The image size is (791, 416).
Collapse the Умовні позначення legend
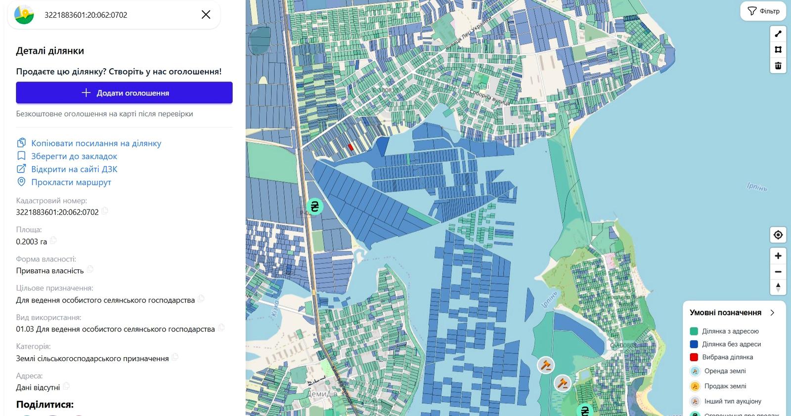772,313
